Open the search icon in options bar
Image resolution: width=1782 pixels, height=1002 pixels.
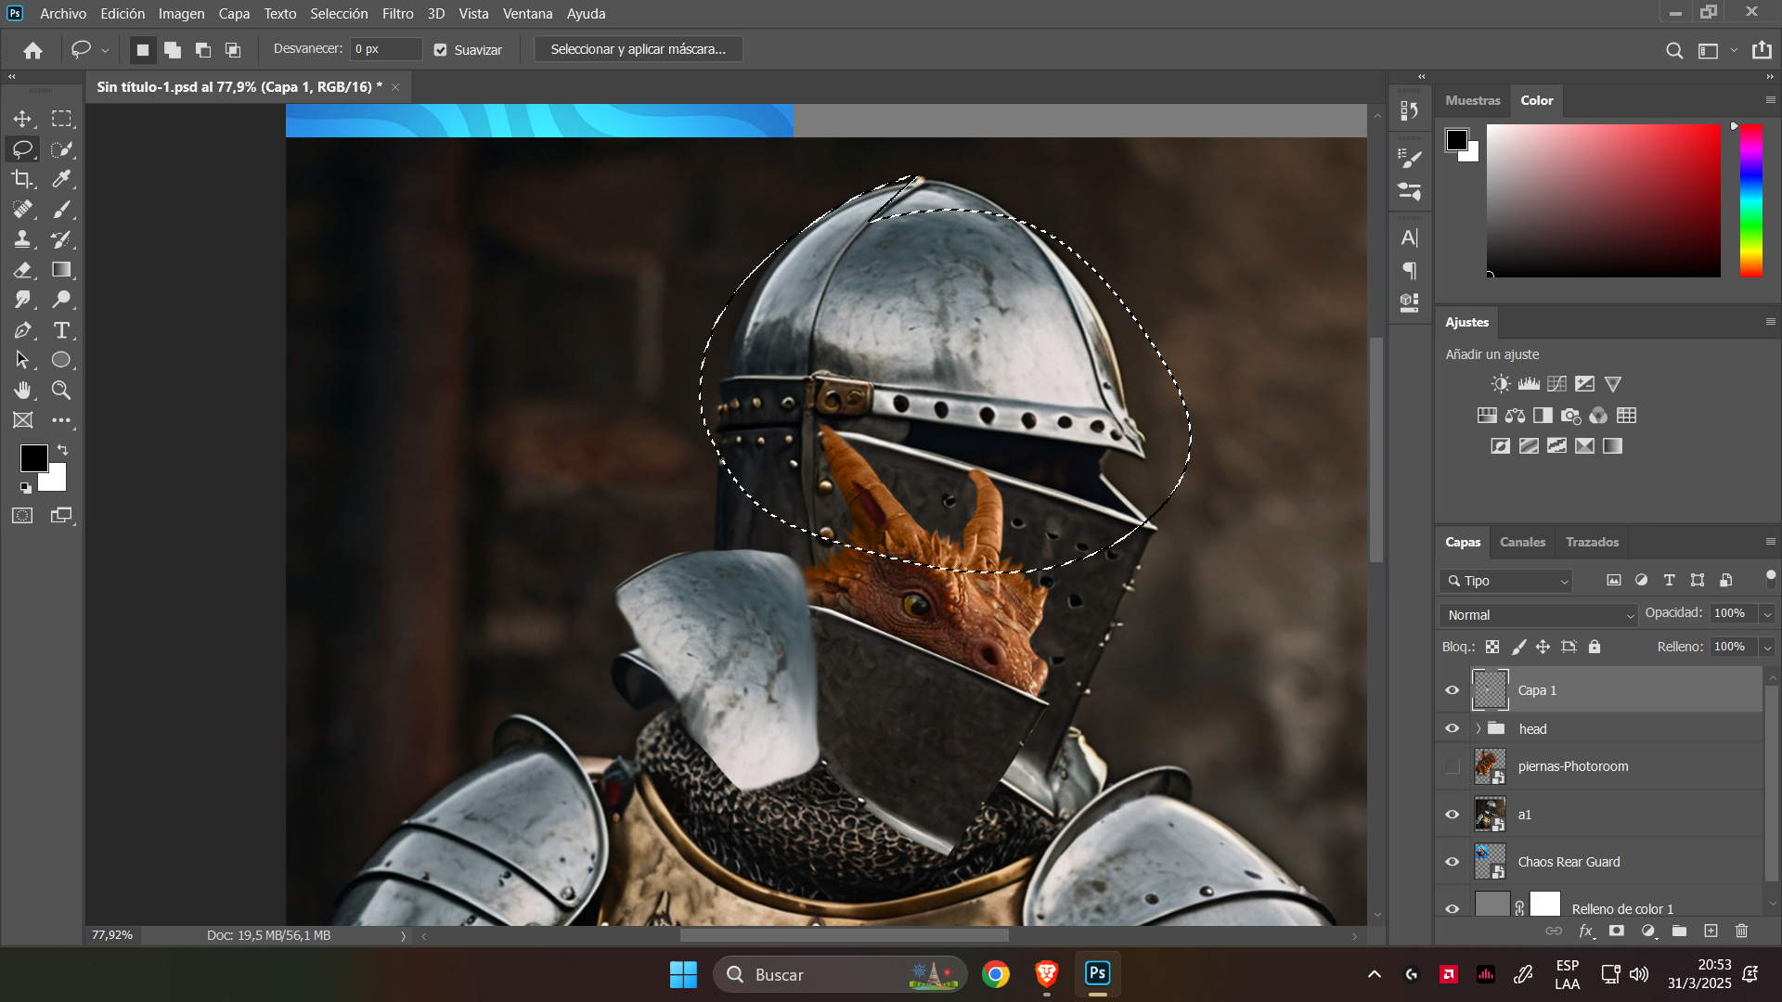pos(1674,50)
